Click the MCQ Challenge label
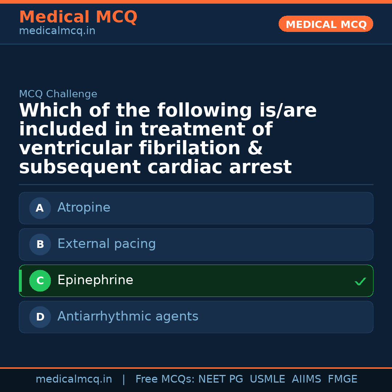The width and height of the screenshot is (392, 392). [58, 94]
